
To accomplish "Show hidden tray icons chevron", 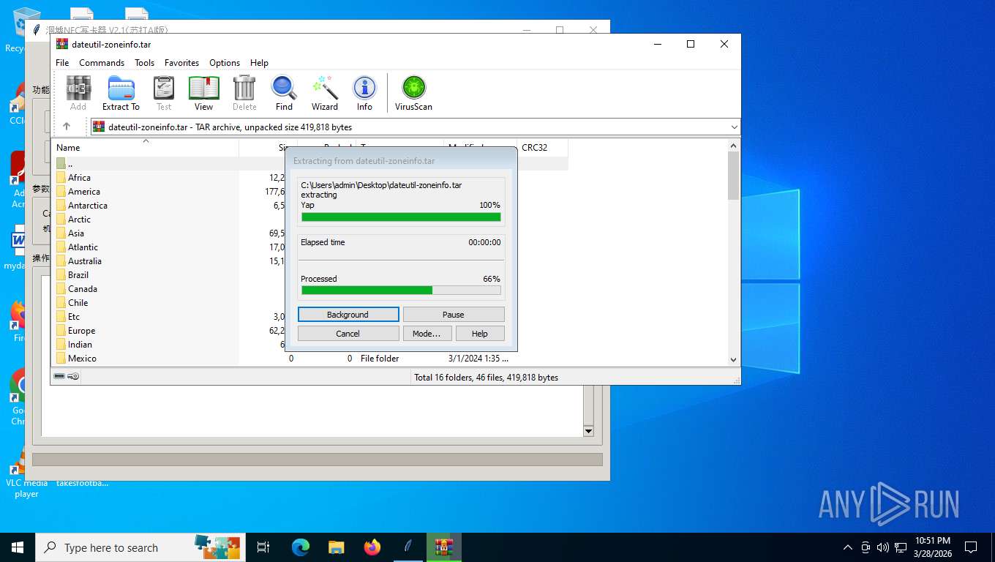I will pyautogui.click(x=848, y=547).
